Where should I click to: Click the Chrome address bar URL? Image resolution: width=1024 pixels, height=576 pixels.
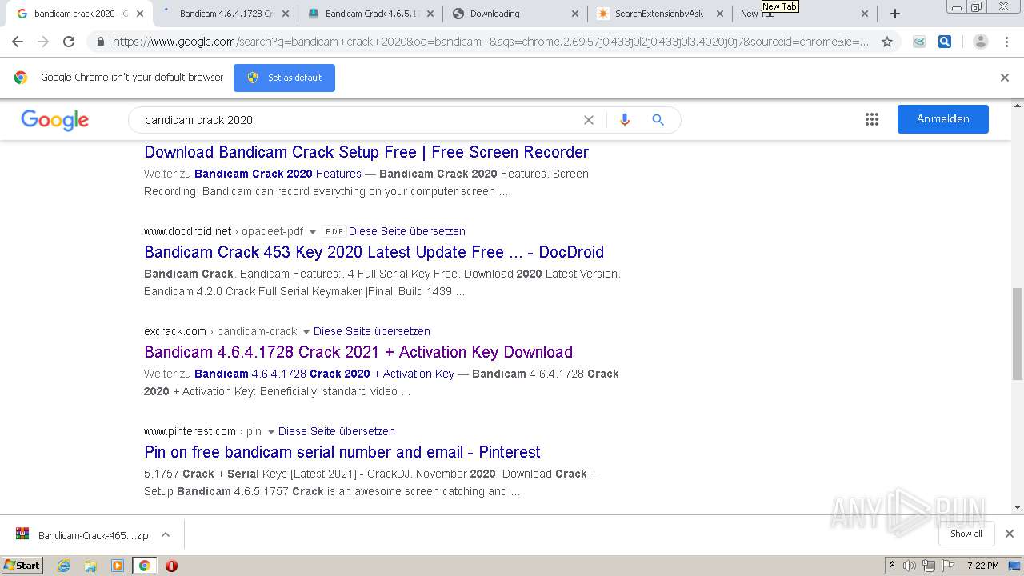pyautogui.click(x=490, y=42)
